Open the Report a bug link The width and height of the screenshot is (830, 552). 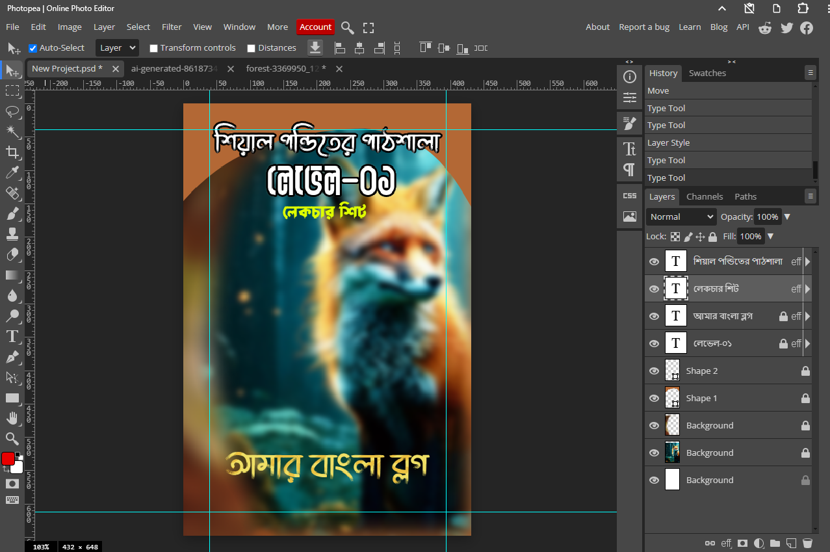[x=644, y=27]
